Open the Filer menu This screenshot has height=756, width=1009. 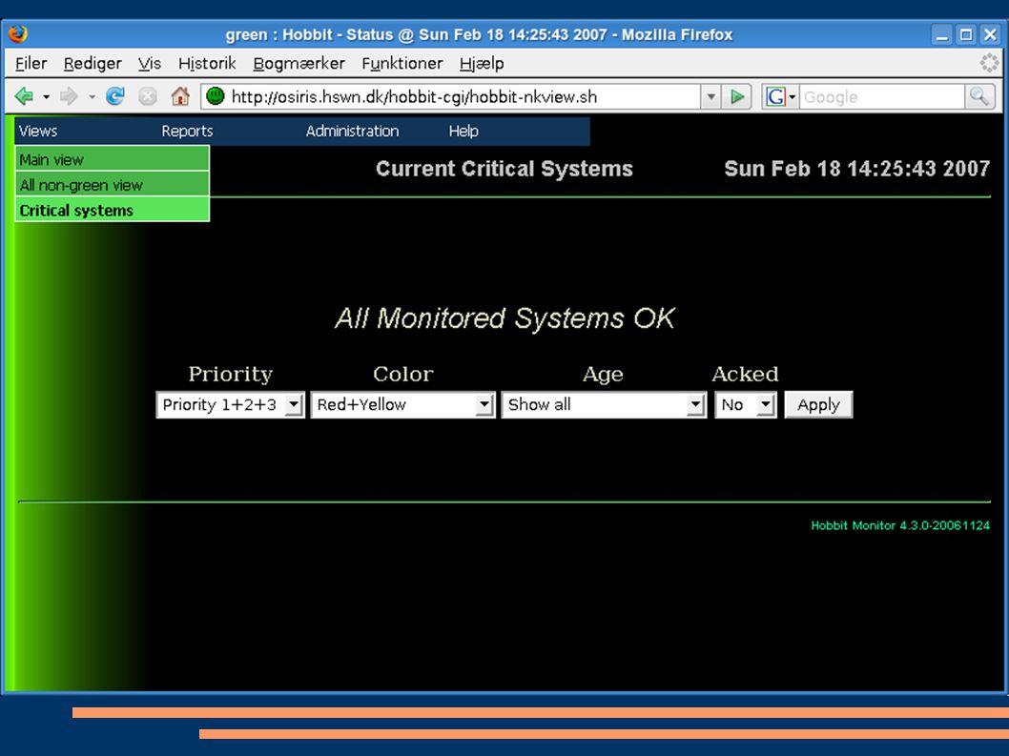click(x=31, y=63)
